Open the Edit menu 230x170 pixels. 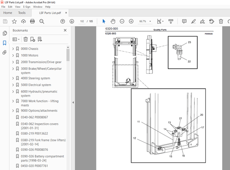(x=10, y=7)
